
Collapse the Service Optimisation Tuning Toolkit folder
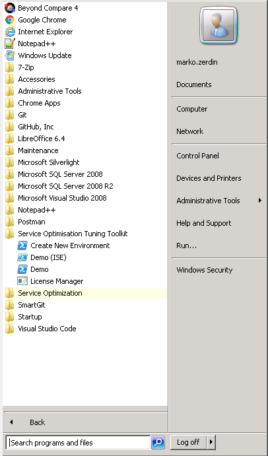point(73,234)
